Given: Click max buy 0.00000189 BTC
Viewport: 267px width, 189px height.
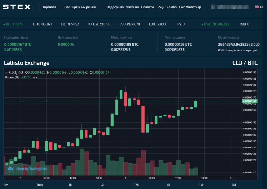Looking at the screenshot, I should (x=125, y=44).
